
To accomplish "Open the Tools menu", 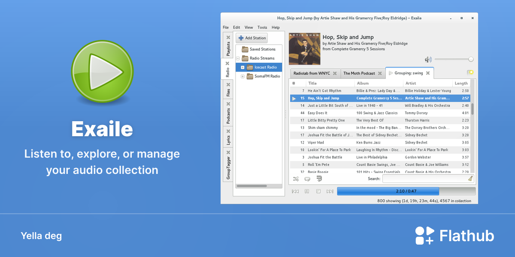I will [x=262, y=27].
